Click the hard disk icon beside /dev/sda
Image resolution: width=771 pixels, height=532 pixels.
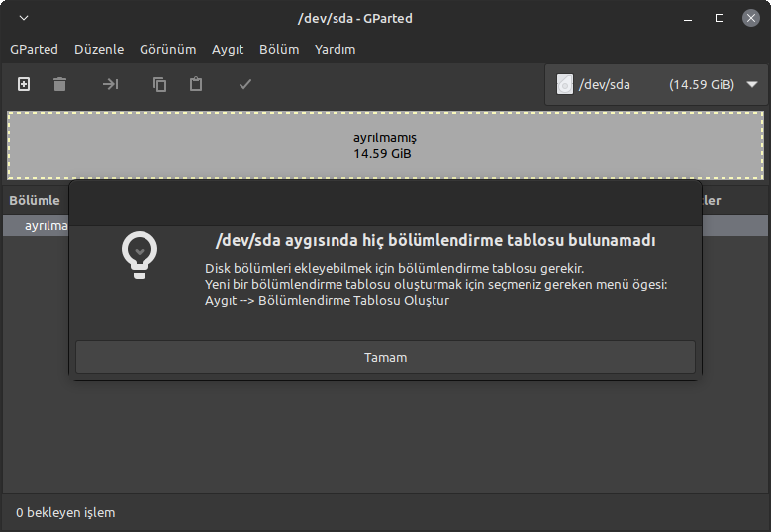point(565,84)
